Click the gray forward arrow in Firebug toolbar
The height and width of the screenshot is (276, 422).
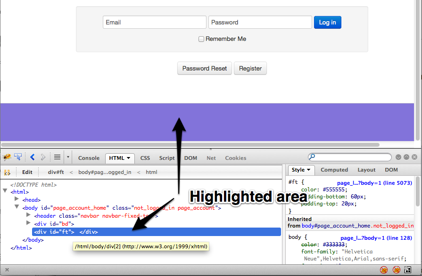pos(43,157)
